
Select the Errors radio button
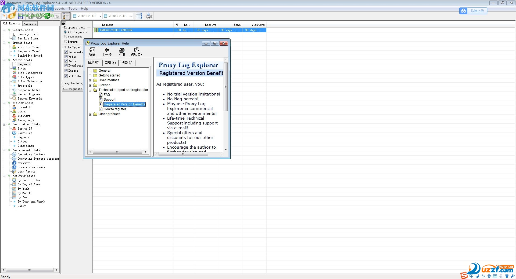pos(65,42)
